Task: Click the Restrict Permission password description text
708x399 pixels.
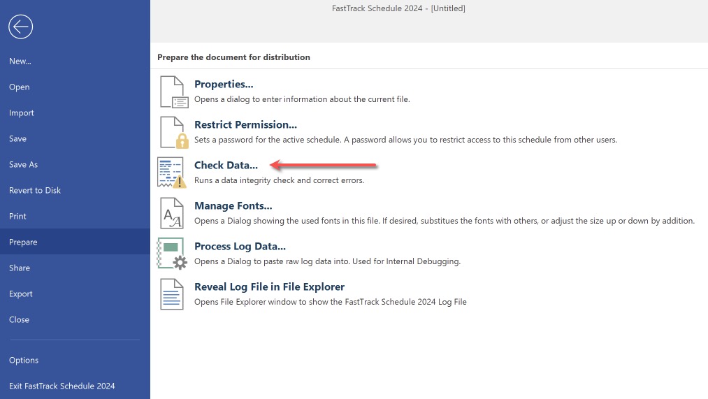Action: [405, 140]
